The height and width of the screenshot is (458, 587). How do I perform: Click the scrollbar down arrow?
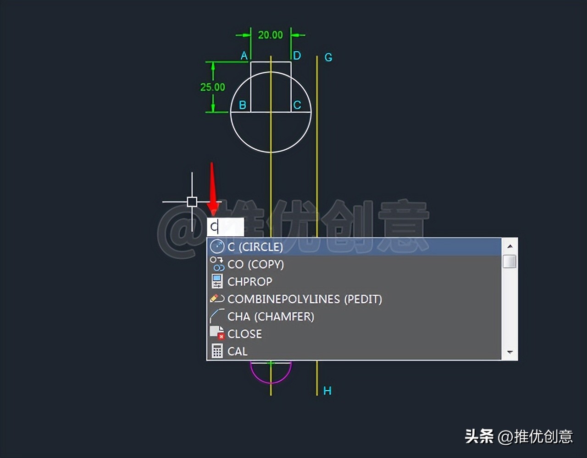click(510, 352)
